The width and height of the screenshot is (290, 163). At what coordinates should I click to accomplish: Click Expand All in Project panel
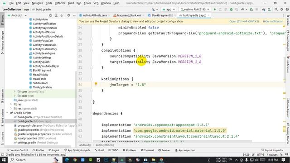coord(56,15)
